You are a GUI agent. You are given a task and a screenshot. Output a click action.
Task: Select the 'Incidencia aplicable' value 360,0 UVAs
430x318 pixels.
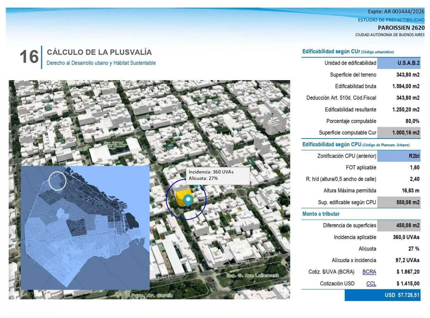coord(406,237)
